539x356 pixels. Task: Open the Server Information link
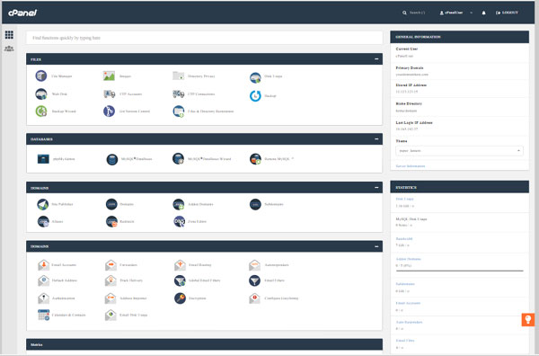click(411, 166)
